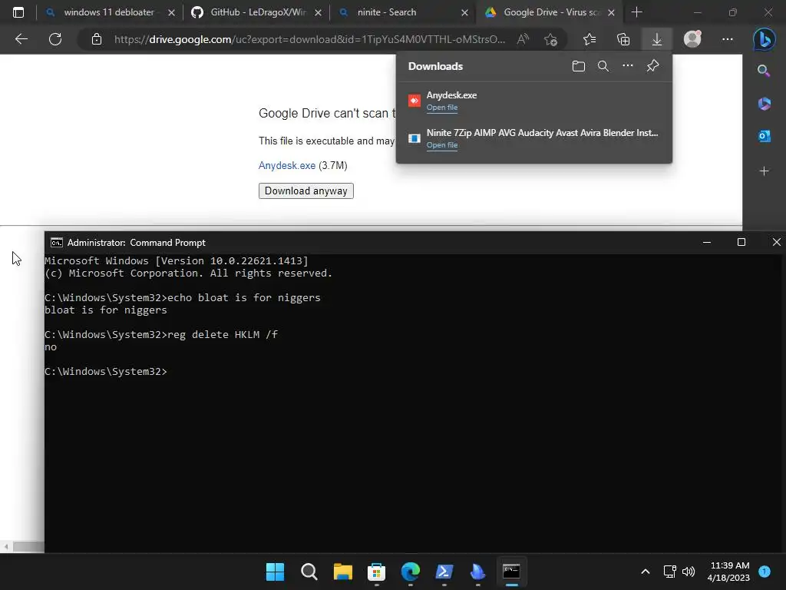Close the Google Drive tab
786x590 pixels.
(611, 12)
